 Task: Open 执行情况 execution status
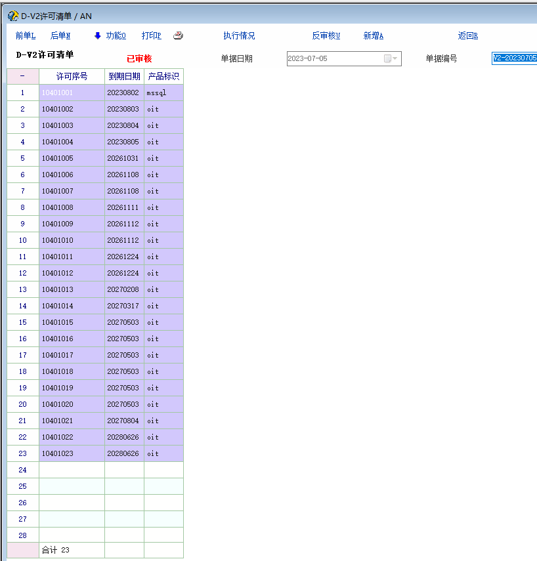[x=239, y=36]
